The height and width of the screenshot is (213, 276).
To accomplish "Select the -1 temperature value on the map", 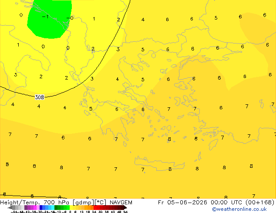I will pyautogui.click(x=45, y=17).
